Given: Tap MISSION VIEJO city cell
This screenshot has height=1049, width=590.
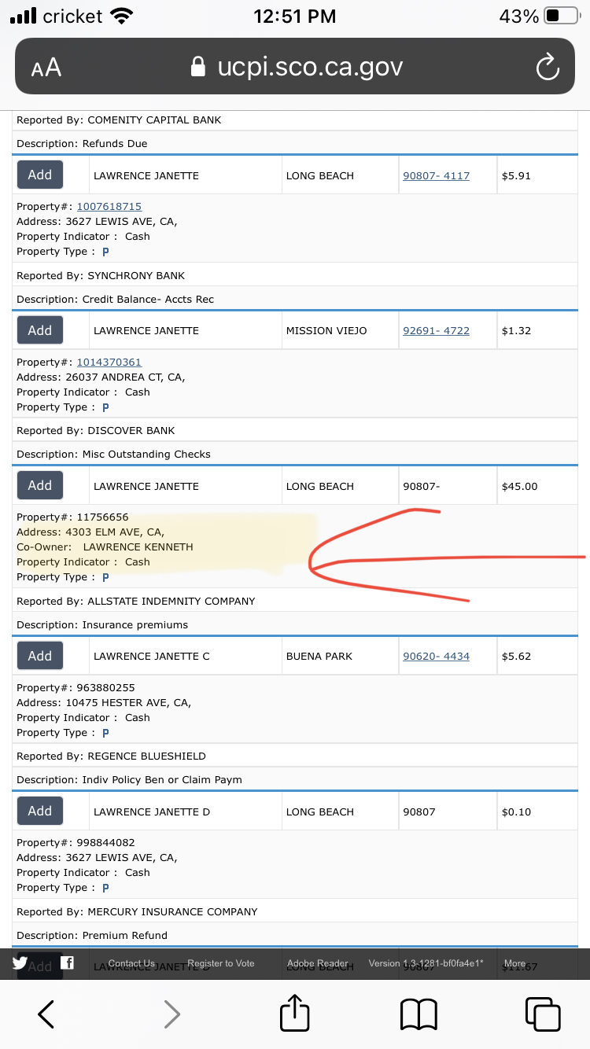Looking at the screenshot, I should (x=340, y=330).
